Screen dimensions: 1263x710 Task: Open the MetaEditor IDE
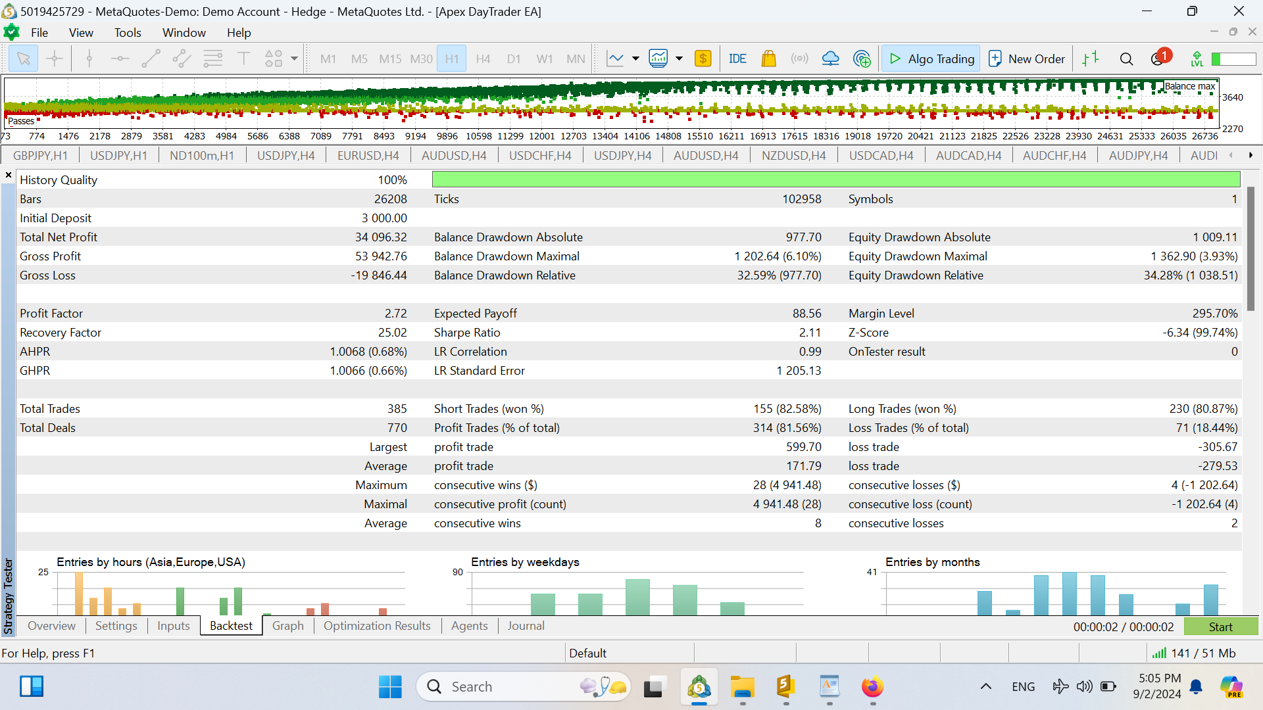(737, 59)
